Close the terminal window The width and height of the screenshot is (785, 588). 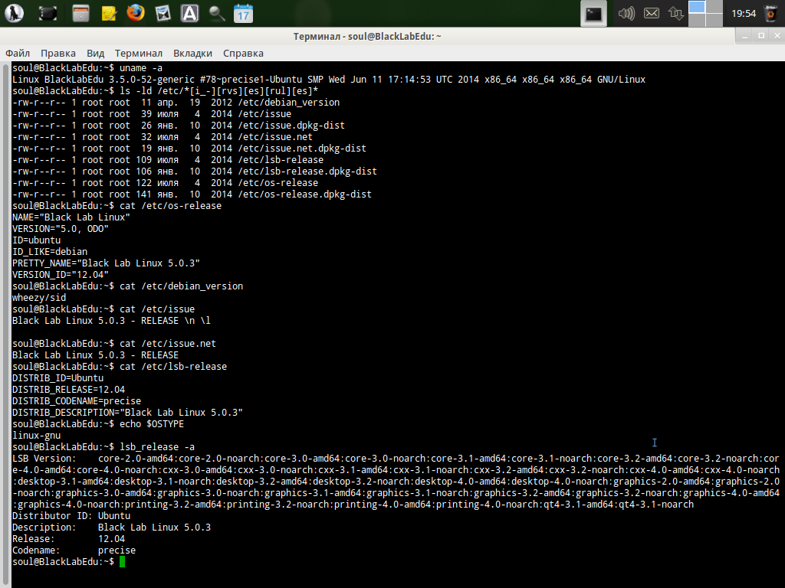(777, 36)
